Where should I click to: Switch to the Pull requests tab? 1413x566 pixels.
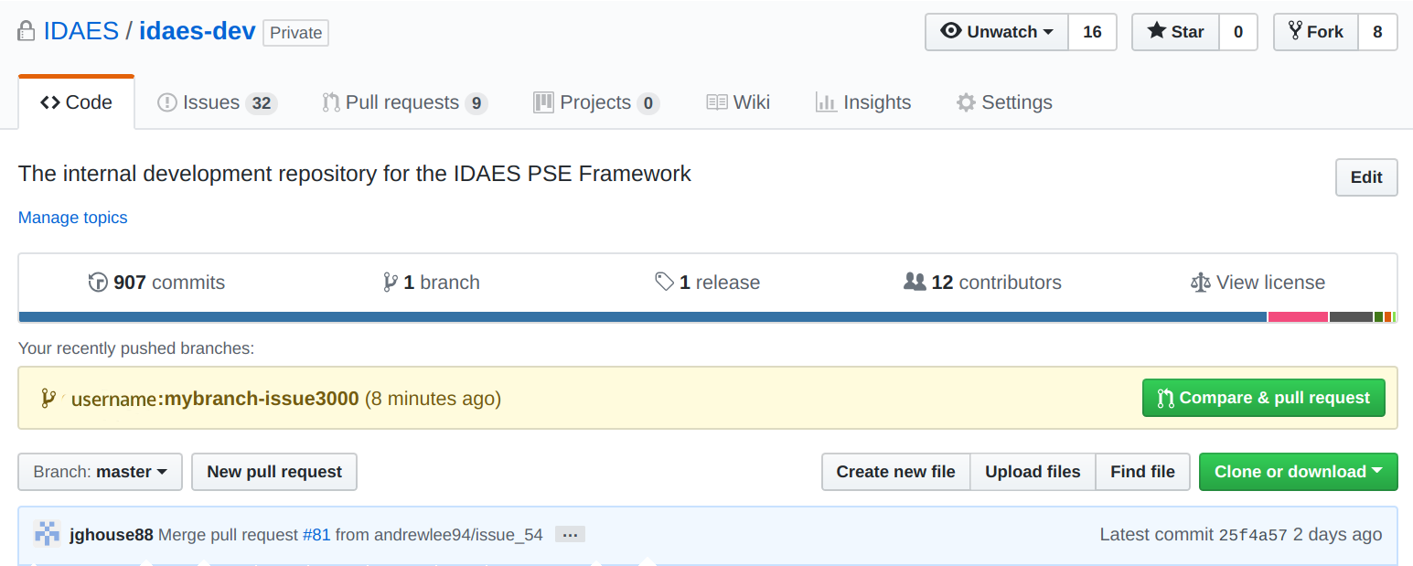(405, 102)
